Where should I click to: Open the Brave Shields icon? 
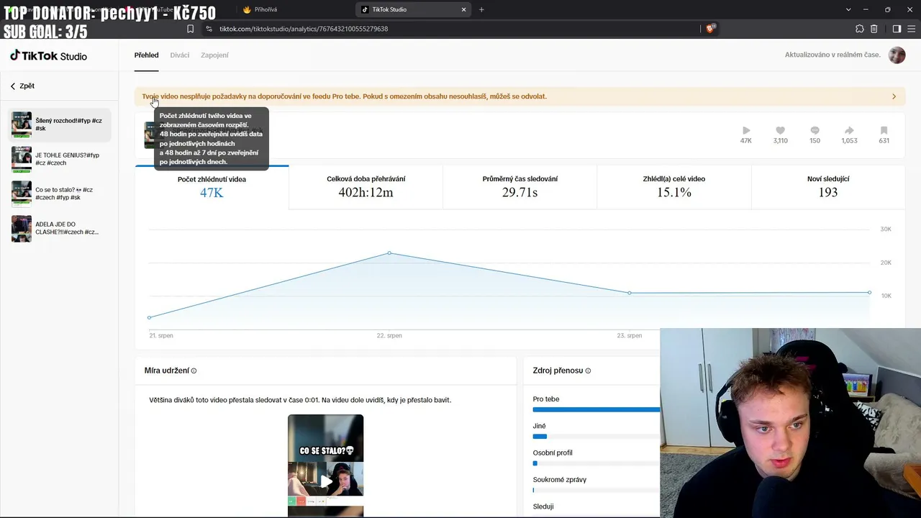click(712, 29)
